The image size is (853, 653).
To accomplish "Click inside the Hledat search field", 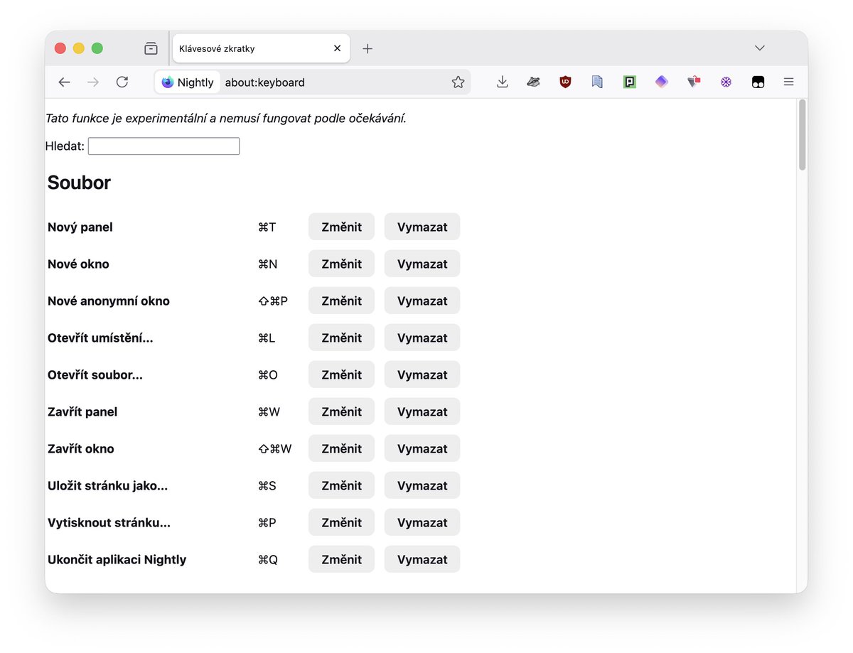I will coord(163,146).
